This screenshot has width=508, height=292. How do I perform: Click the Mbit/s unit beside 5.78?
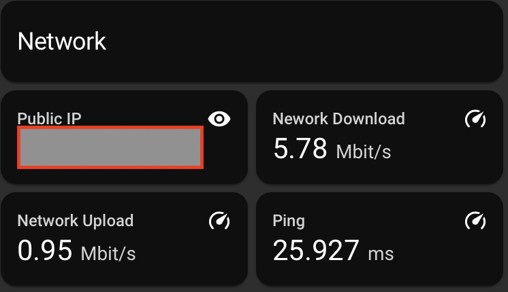pos(364,151)
